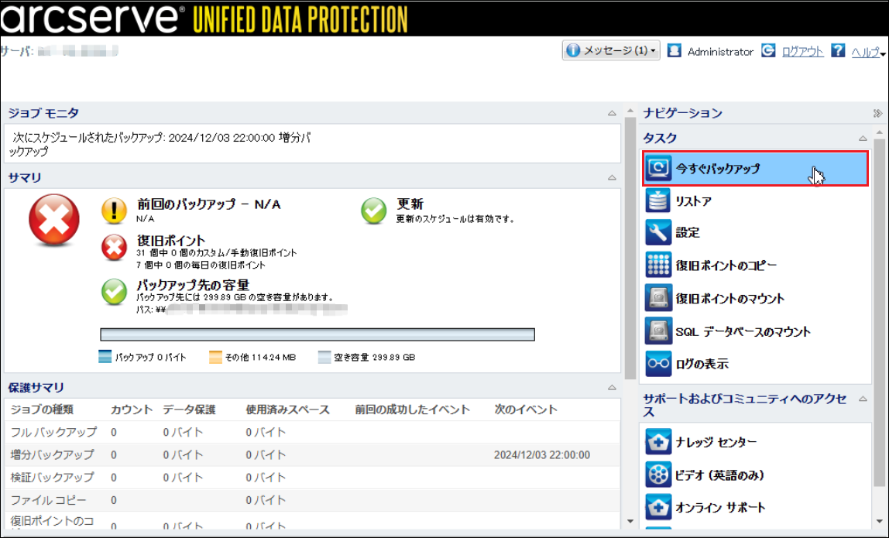Click the 復旧ポイント summary heading
889x538 pixels.
pyautogui.click(x=170, y=241)
